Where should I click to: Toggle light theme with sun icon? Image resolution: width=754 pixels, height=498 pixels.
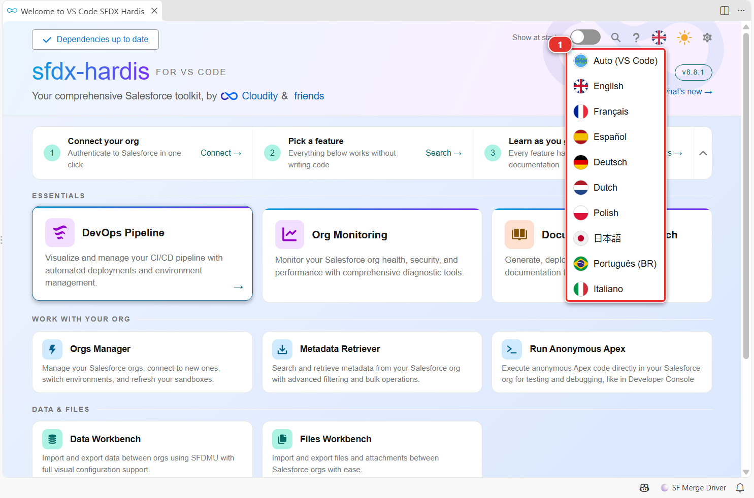click(684, 38)
